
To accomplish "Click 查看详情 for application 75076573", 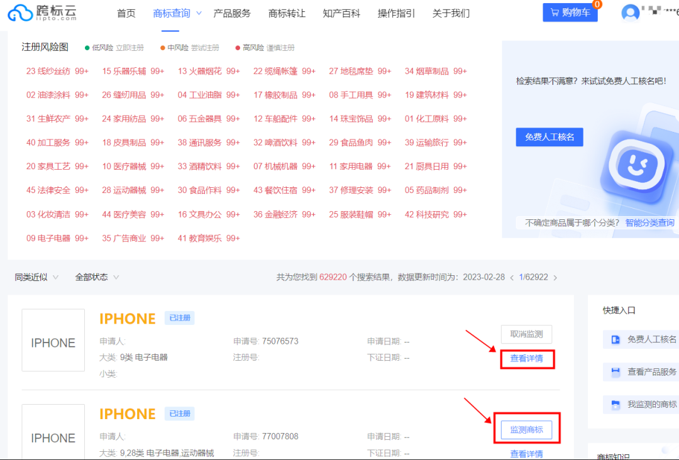I will [x=527, y=359].
